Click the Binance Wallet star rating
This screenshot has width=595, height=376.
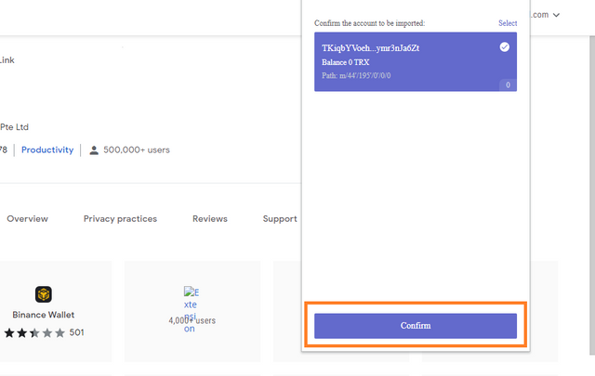34,332
